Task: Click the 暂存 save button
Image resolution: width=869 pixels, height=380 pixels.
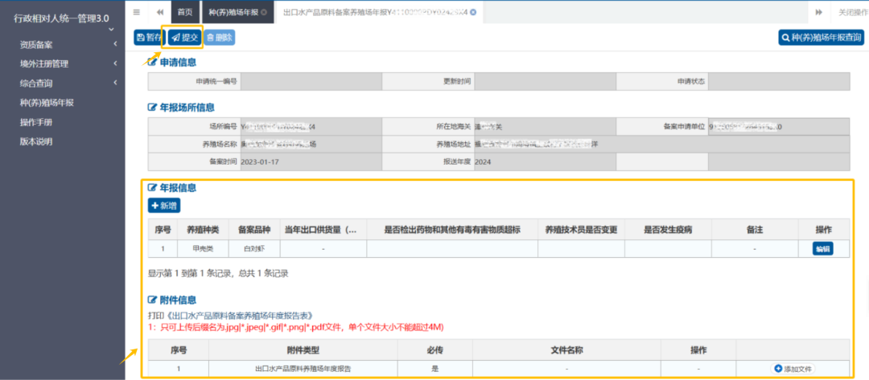Action: [148, 37]
